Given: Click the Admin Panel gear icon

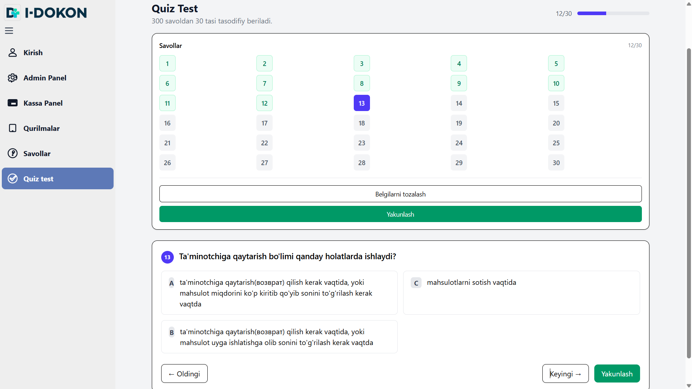Looking at the screenshot, I should [x=13, y=78].
